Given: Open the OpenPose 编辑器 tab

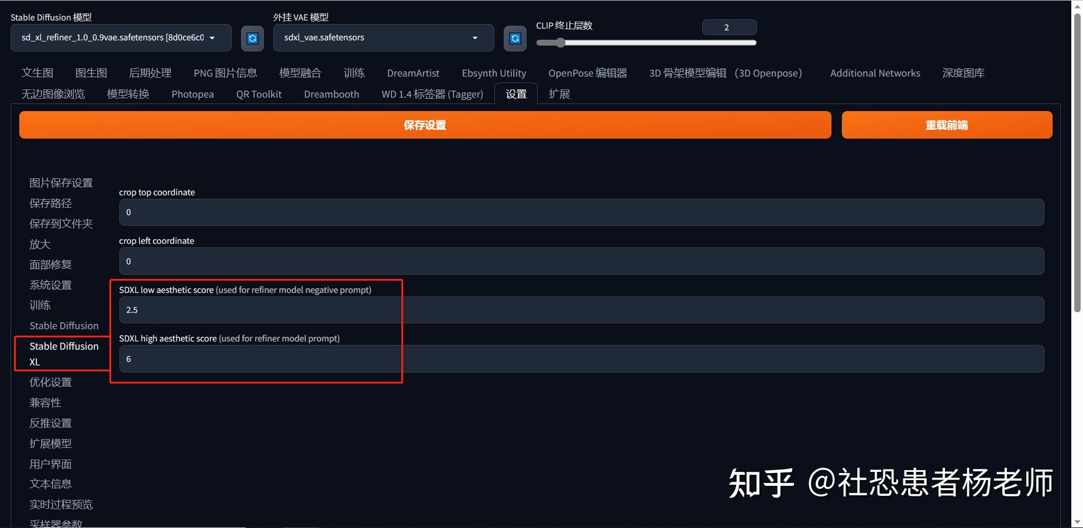Looking at the screenshot, I should (588, 73).
